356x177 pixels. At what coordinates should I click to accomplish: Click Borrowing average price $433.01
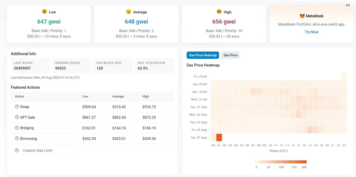[119, 139]
